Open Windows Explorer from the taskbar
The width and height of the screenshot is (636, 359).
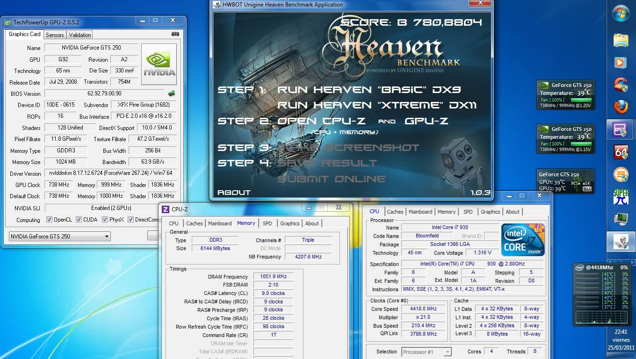click(621, 40)
